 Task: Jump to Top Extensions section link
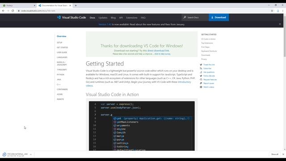207,43
